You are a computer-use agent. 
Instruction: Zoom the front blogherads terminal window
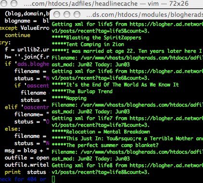pyautogui.click(x=77, y=14)
